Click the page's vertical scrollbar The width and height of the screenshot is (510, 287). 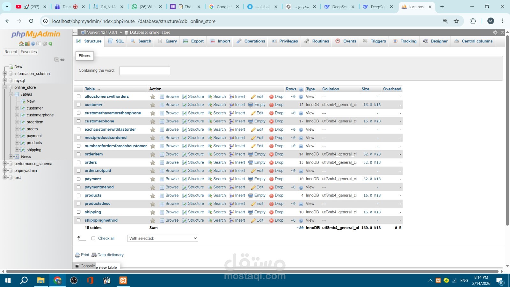[x=507, y=131]
